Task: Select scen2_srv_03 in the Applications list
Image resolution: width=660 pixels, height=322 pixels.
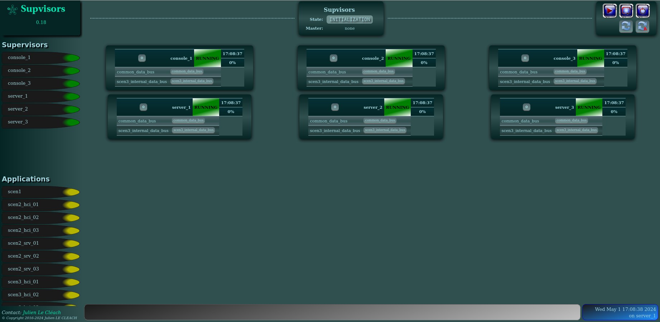Action: 41,269
